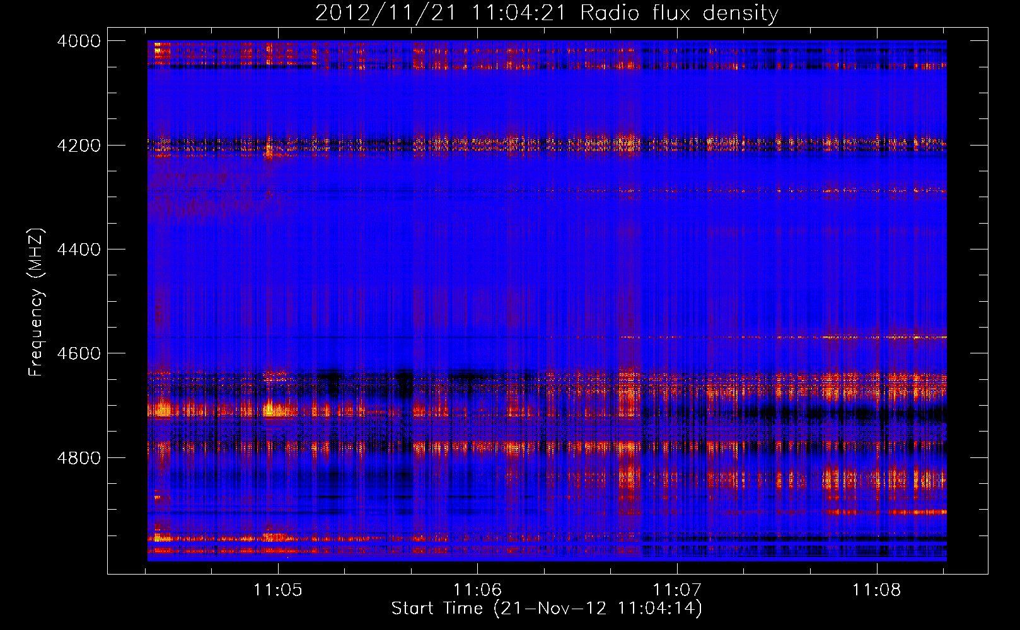Viewport: 1020px width, 630px height.
Task: Click the "Frequency (MHZ)" axis title
Action: pos(37,302)
